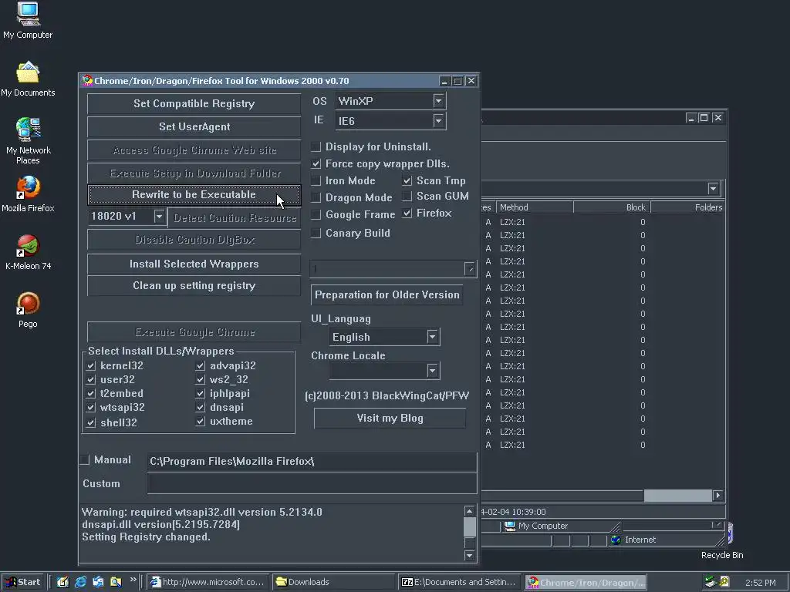Uncheck the Scan Tmp option
Screen dimensions: 790x592
tap(407, 180)
